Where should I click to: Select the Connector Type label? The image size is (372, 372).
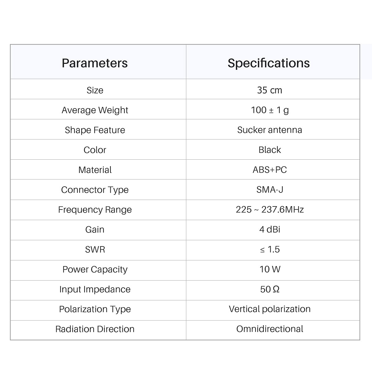coord(95,190)
